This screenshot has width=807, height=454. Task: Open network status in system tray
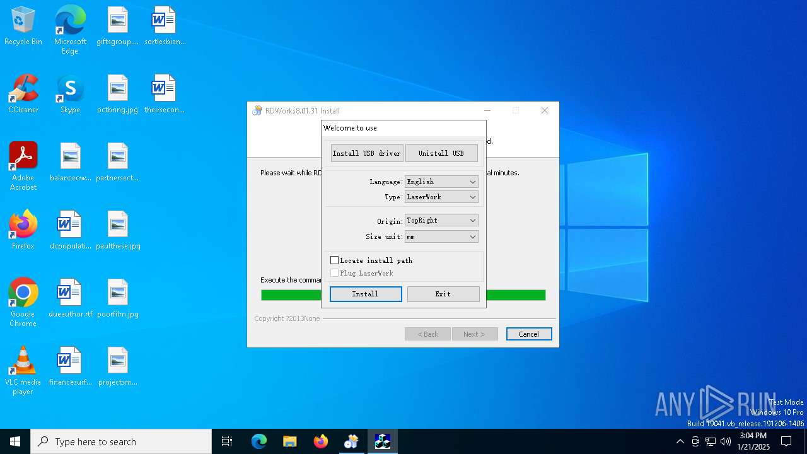[711, 441]
